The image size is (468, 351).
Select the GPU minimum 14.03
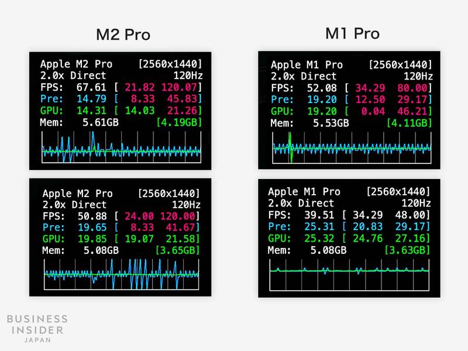pyautogui.click(x=140, y=111)
